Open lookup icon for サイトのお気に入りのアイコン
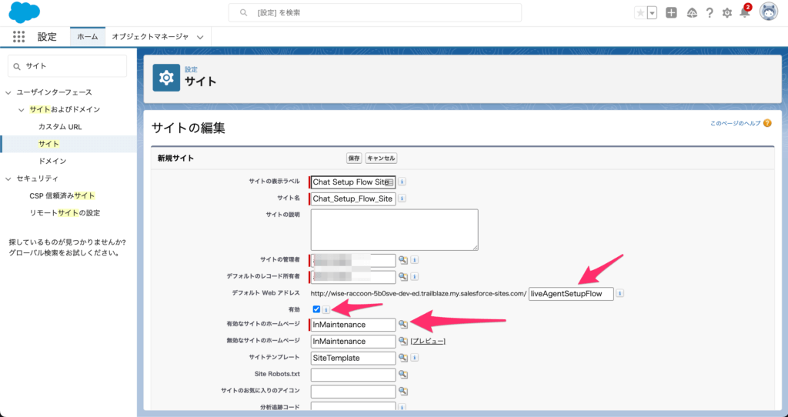Viewport: 788px width, 417px height. 403,390
